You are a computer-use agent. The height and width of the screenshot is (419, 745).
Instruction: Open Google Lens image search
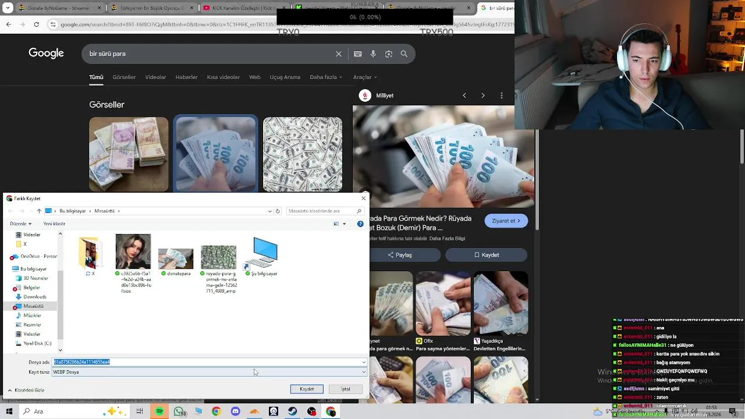(388, 54)
